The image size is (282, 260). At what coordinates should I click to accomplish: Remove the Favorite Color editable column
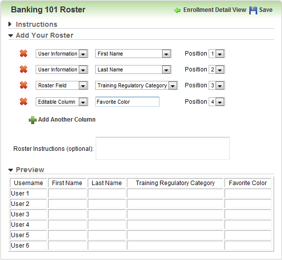point(24,102)
